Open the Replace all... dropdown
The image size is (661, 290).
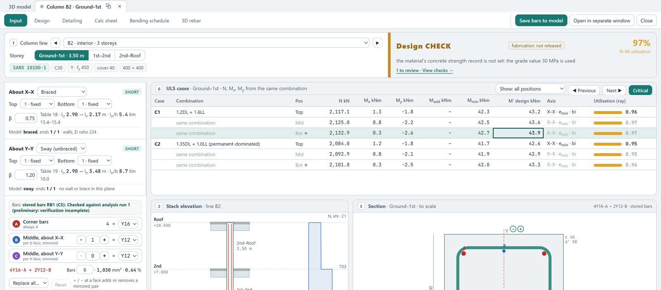29,283
